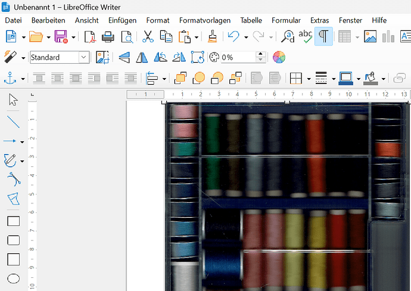
Task: Rotate image 90° left icon
Action: pyautogui.click(x=160, y=57)
